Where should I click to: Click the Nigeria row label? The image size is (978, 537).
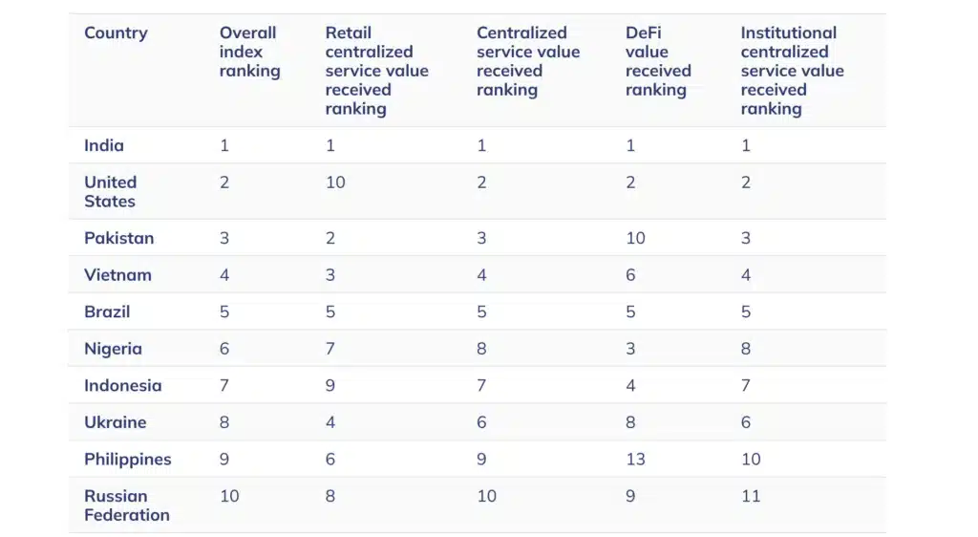[x=113, y=349]
